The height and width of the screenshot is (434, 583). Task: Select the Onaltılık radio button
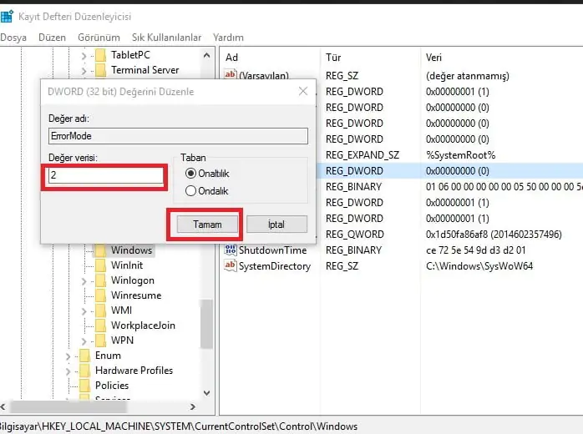pyautogui.click(x=191, y=173)
